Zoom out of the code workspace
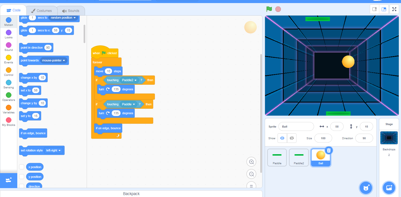This screenshot has width=401, height=197. (251, 174)
